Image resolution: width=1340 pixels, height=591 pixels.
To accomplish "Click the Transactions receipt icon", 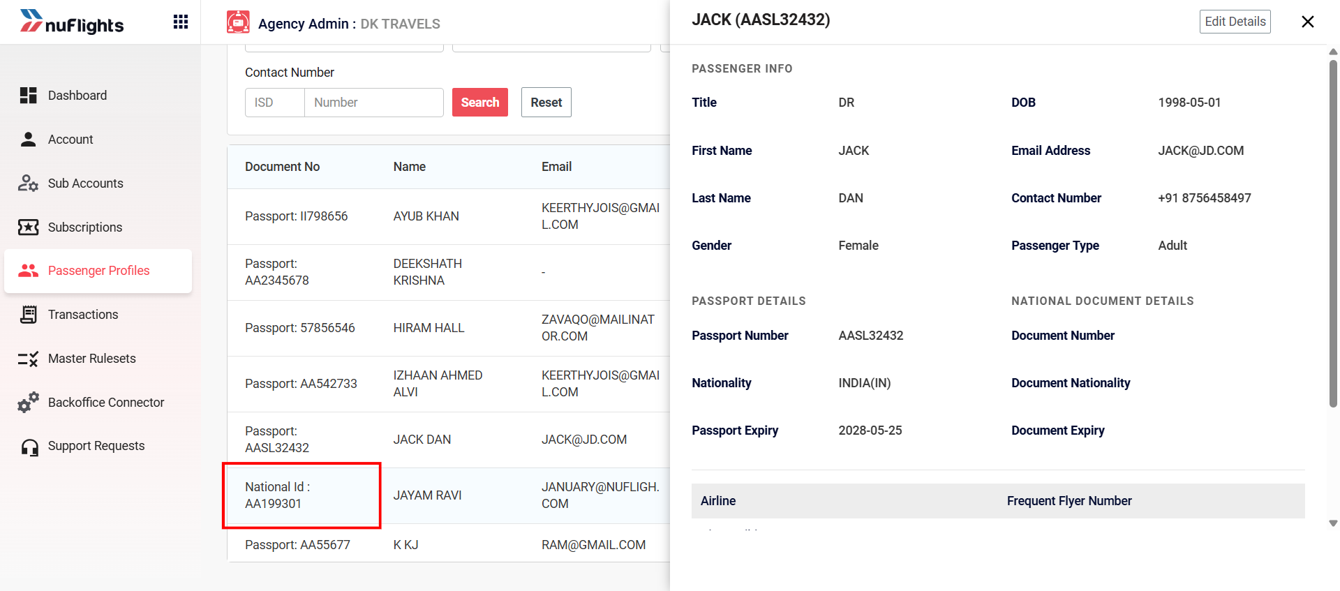I will pos(28,315).
